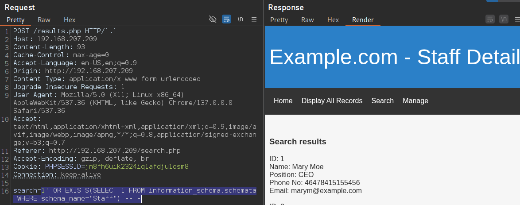This screenshot has width=520, height=205.
Task: Click the 'Response' panel title
Action: (x=286, y=7)
